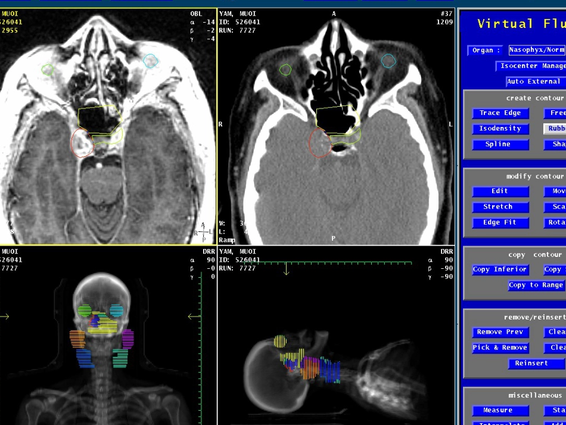Click Copy to Range button
Image resolution: width=566 pixels, height=425 pixels.
tap(536, 285)
